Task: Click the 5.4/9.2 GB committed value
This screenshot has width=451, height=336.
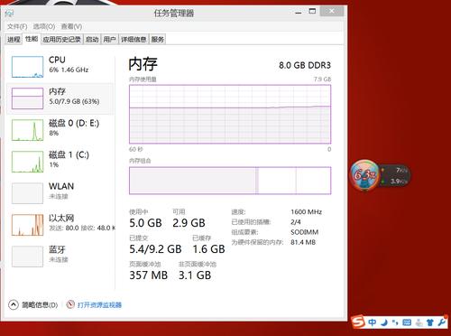Action: click(x=155, y=249)
